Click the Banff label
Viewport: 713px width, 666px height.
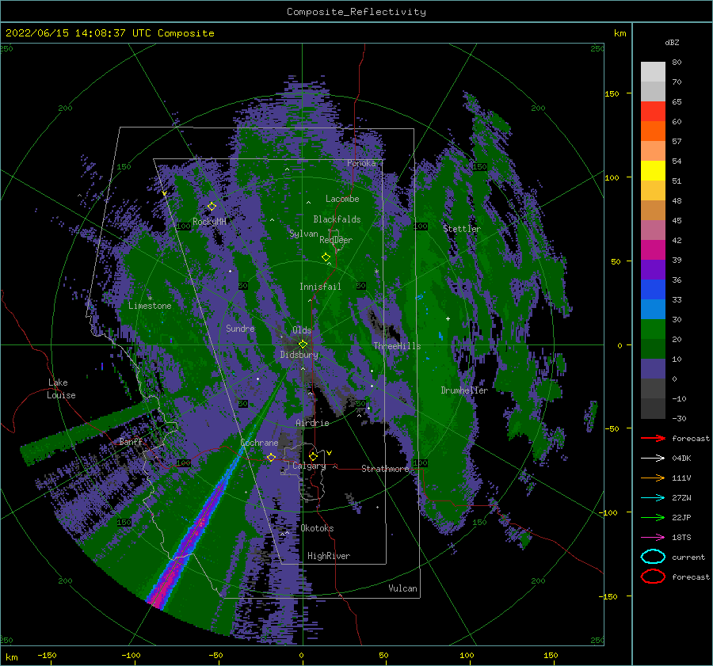[x=131, y=441]
